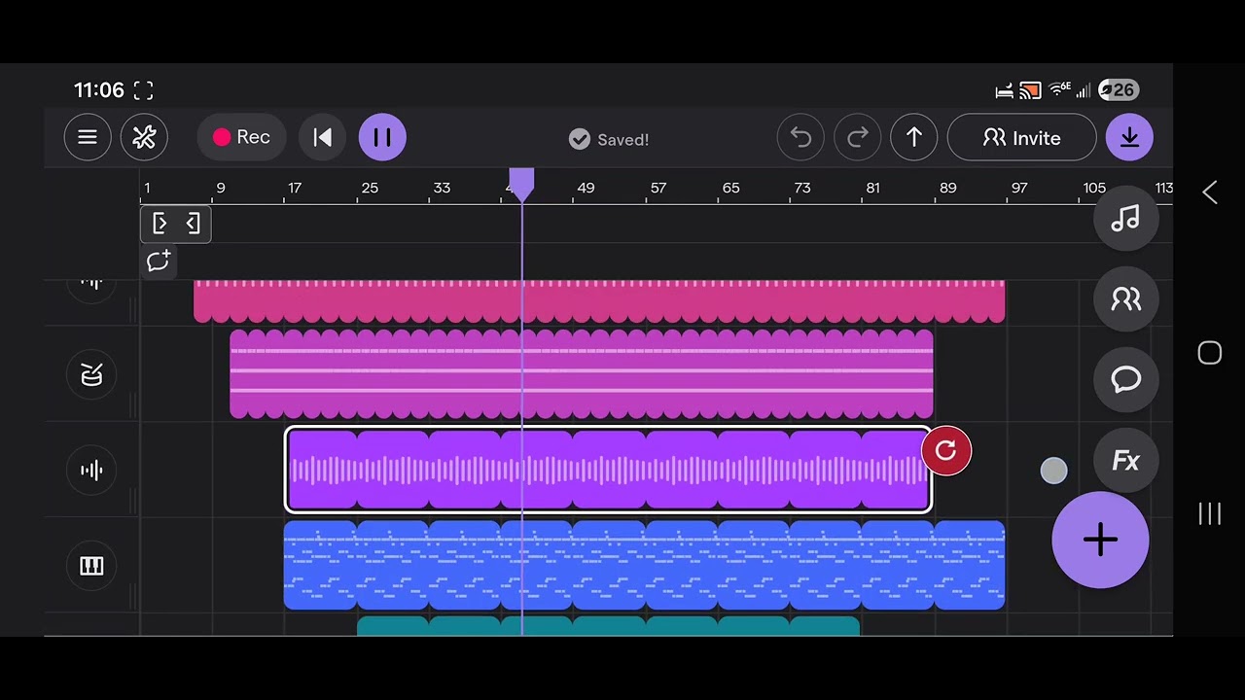Image resolution: width=1245 pixels, height=700 pixels.
Task: Tap the Android recent apps button
Action: tap(1210, 513)
